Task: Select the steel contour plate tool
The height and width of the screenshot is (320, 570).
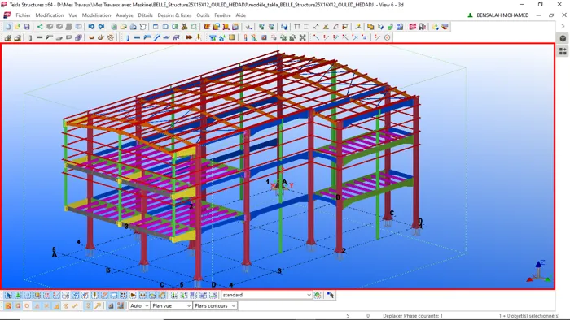Action: pos(166,37)
